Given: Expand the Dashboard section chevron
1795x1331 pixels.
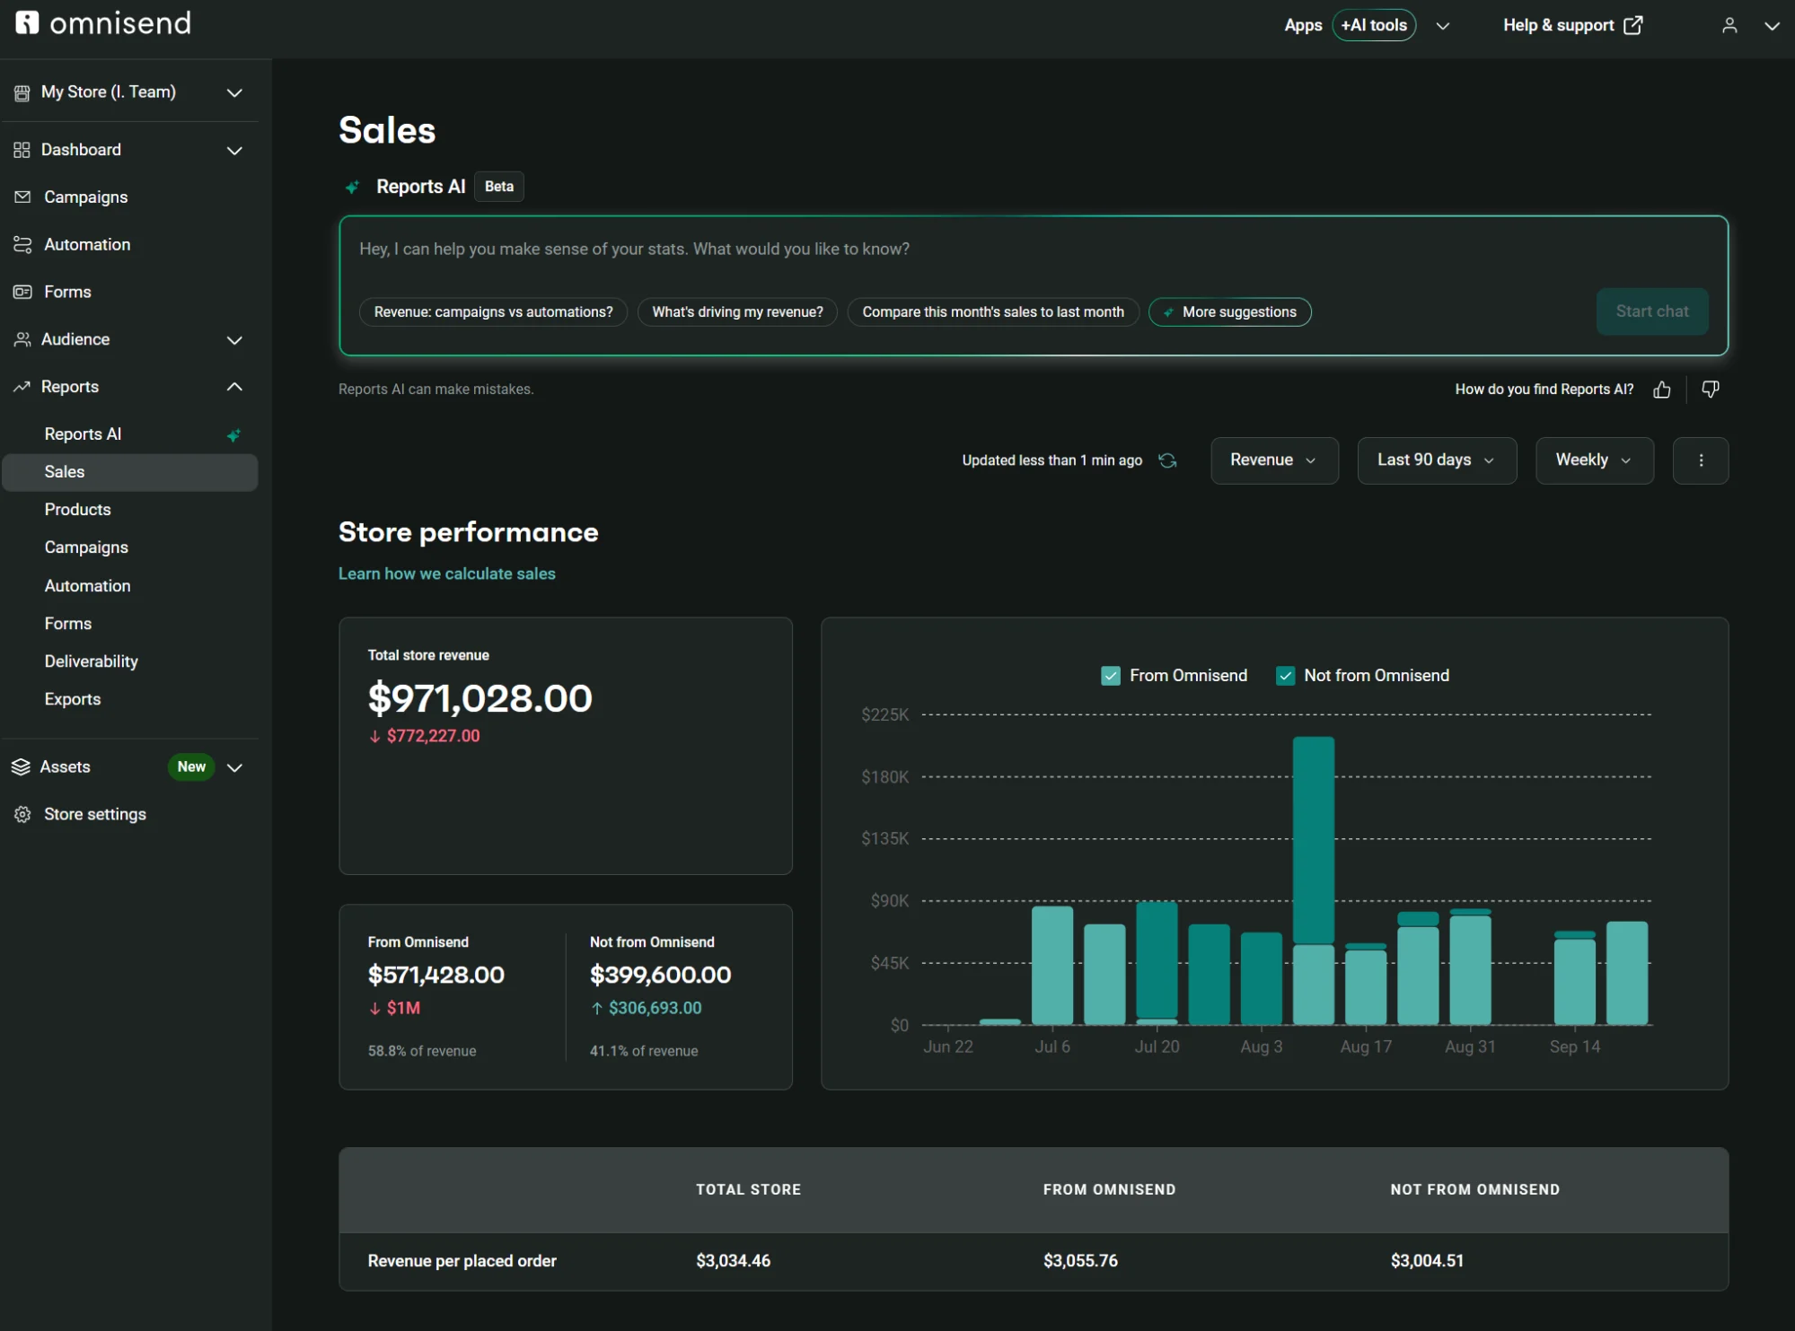Looking at the screenshot, I should pos(234,150).
